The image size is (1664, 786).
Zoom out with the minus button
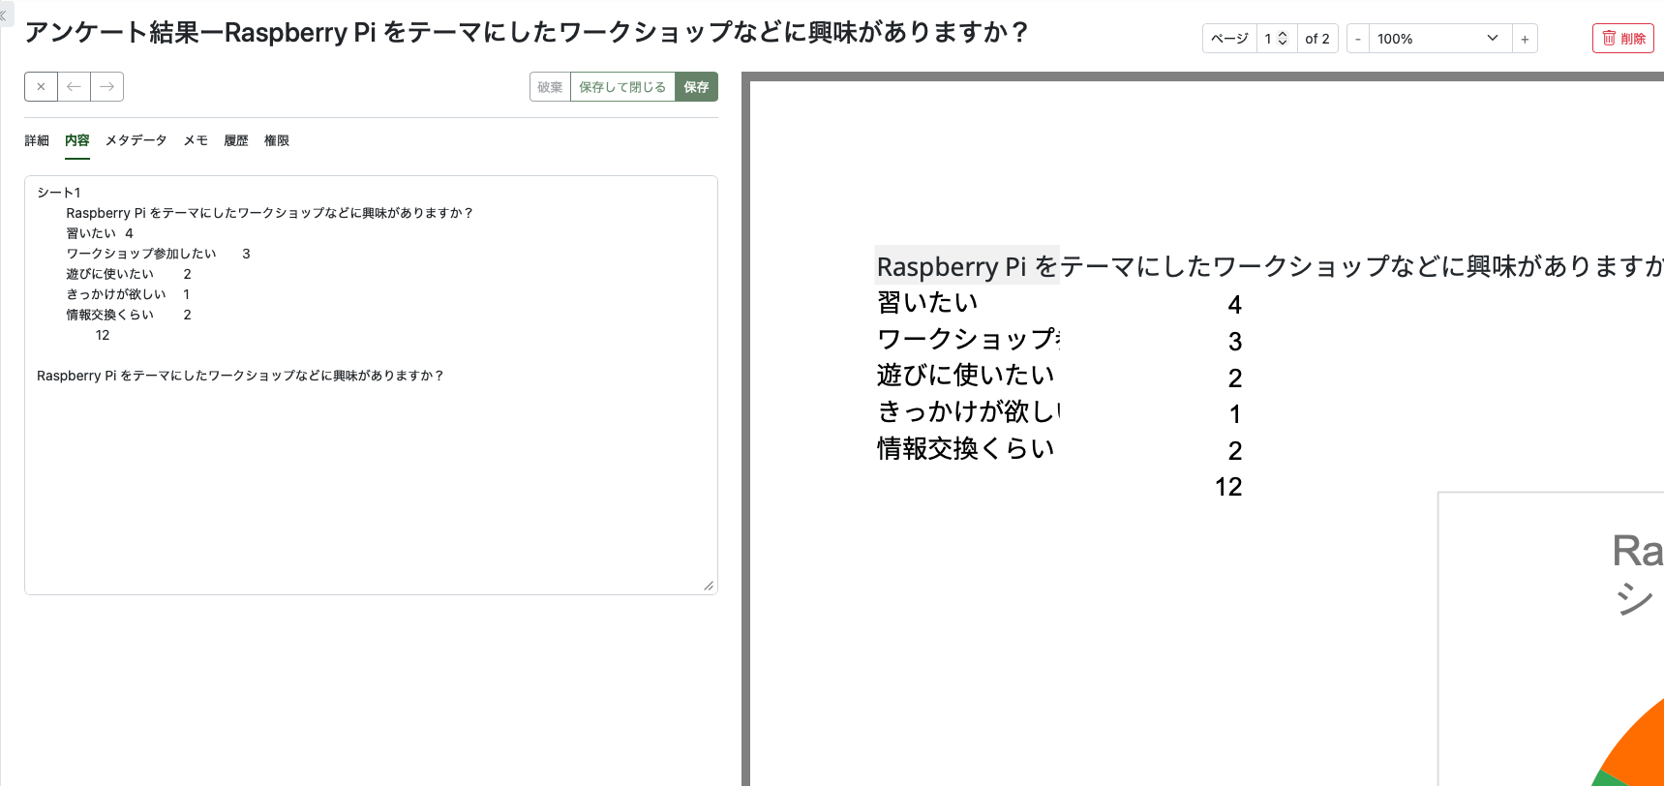1358,39
